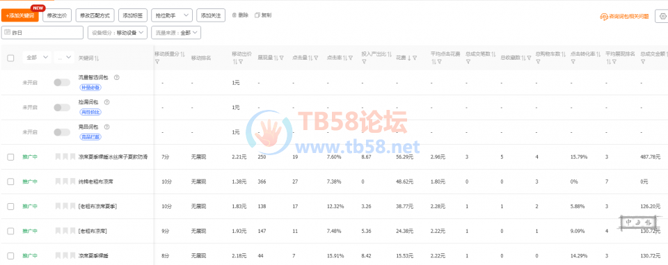The width and height of the screenshot is (668, 265).
Task: Sort by 投入产出比 column
Action: pyautogui.click(x=390, y=54)
